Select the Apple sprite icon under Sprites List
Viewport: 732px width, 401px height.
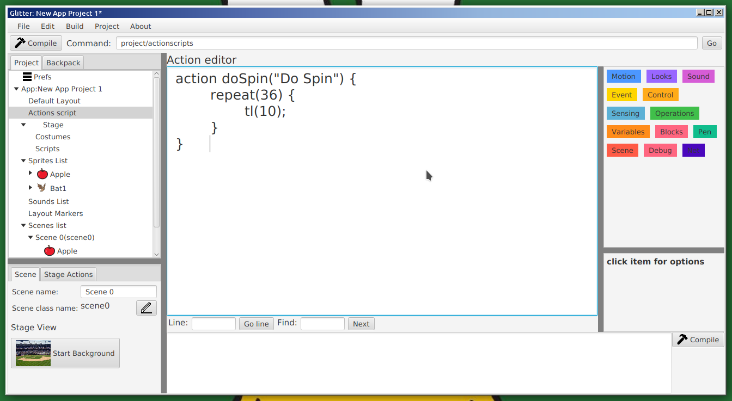click(42, 174)
